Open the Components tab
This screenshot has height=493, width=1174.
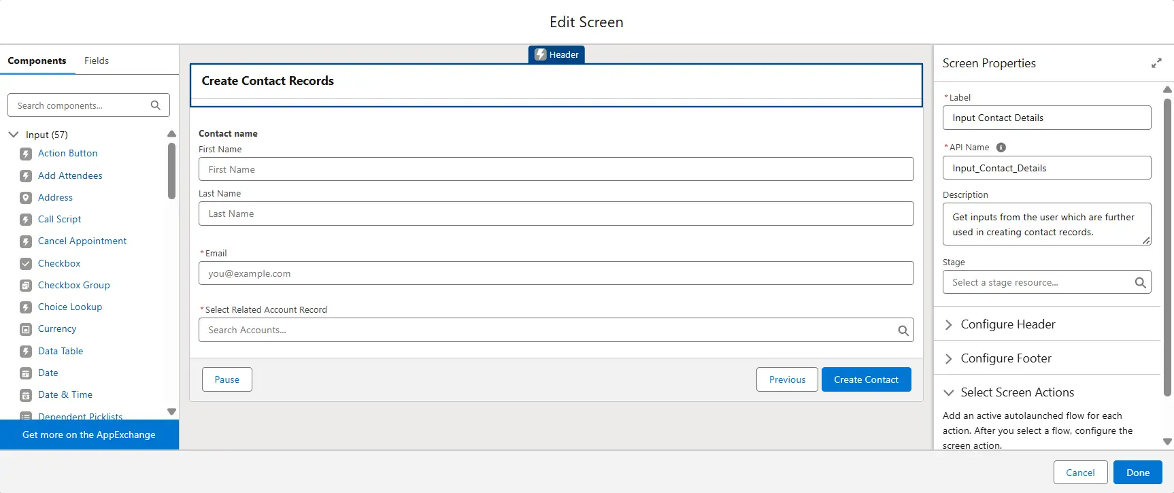pyautogui.click(x=37, y=61)
